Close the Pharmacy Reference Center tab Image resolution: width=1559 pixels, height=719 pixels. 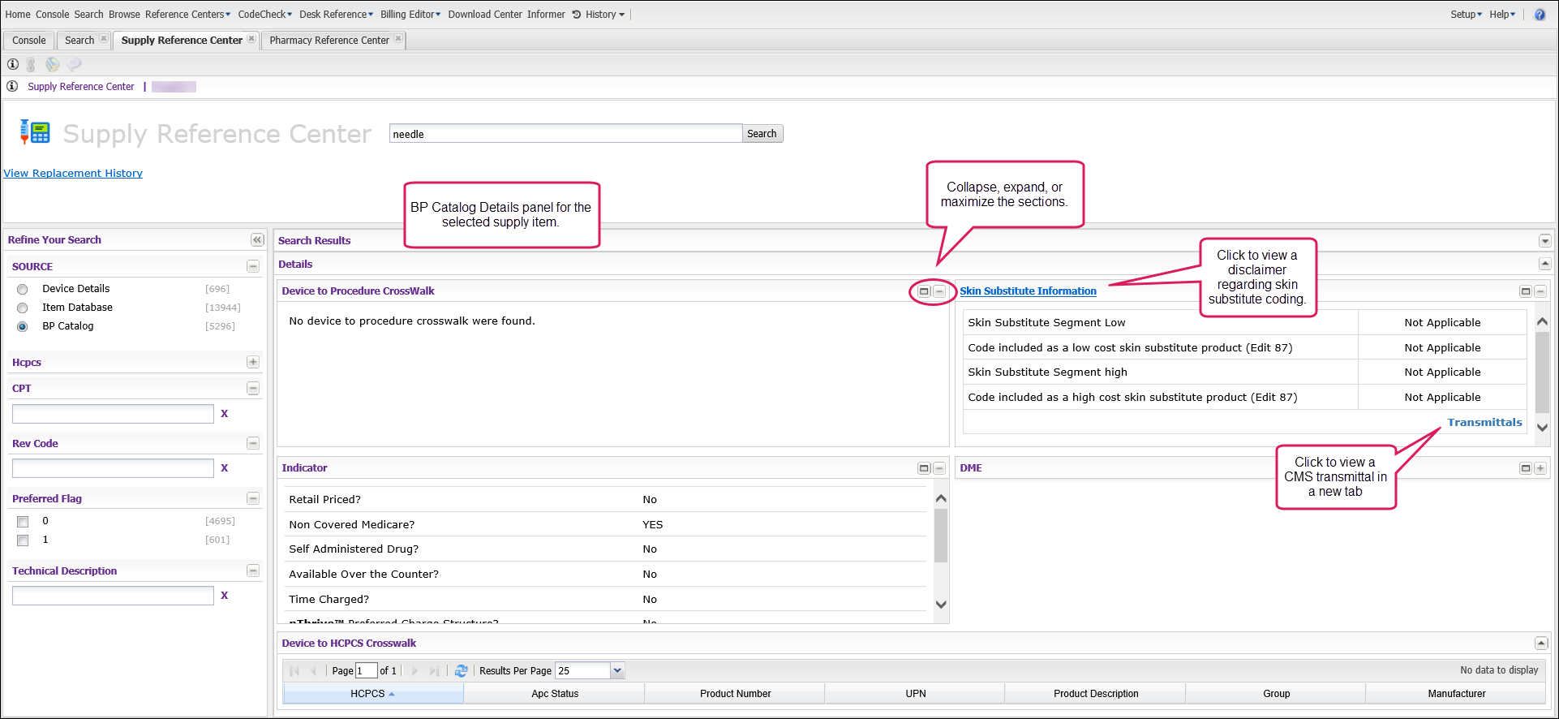[x=398, y=39]
